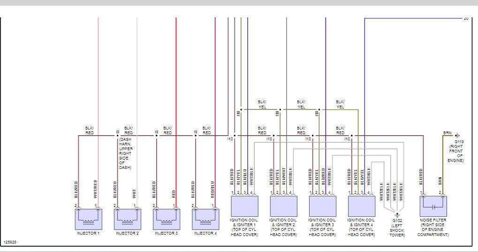Select the Ignition Coil & Igniter 4 box

362,206
